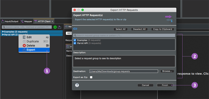This screenshot has width=209, height=99.
Task: Open the help question mark icon
Action: pyautogui.click(x=77, y=85)
